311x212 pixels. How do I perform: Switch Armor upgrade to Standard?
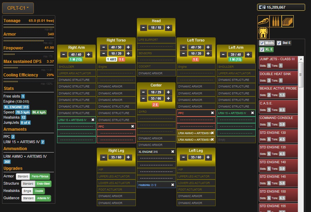click(23, 176)
